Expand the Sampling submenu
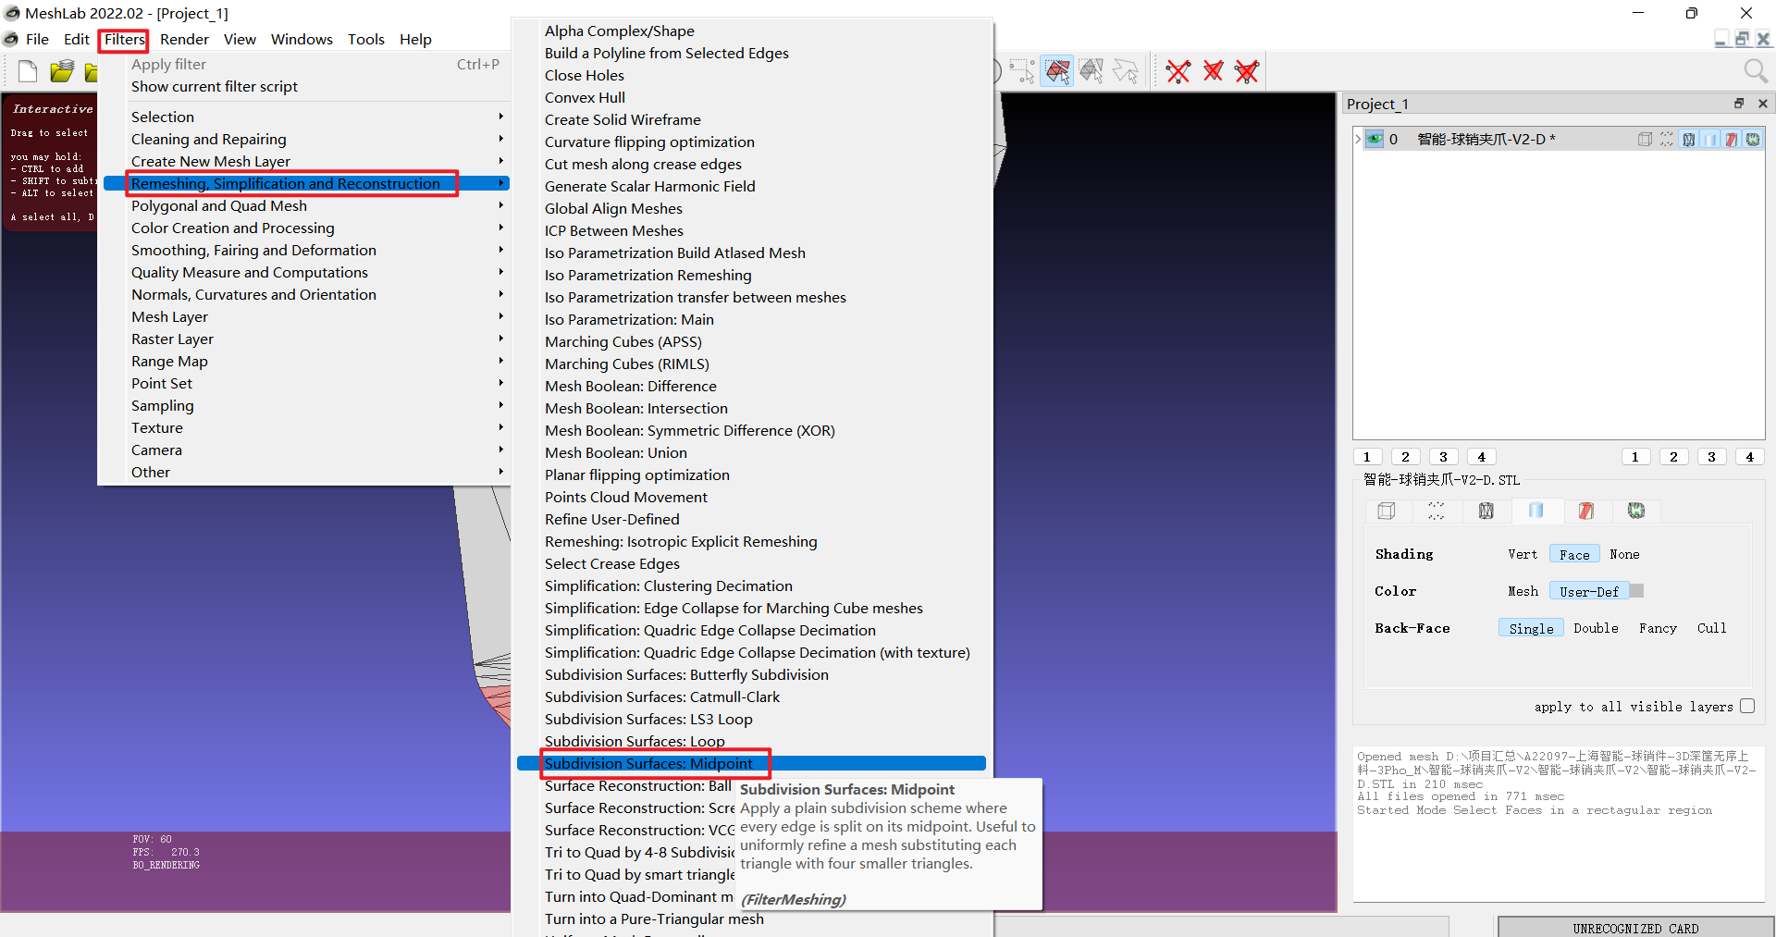 point(304,405)
